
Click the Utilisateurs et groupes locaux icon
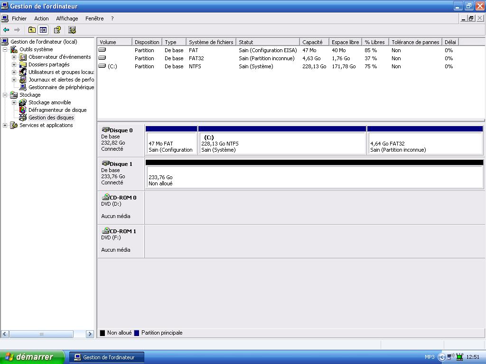click(23, 72)
